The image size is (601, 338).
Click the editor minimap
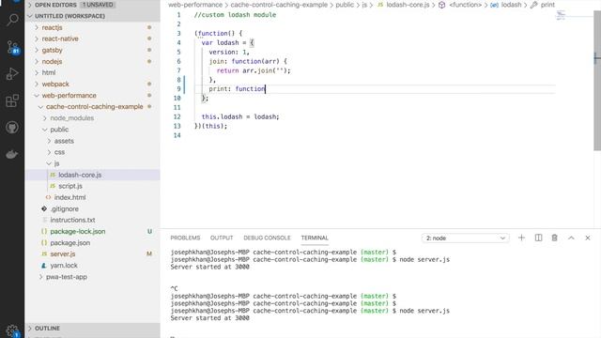click(561, 15)
